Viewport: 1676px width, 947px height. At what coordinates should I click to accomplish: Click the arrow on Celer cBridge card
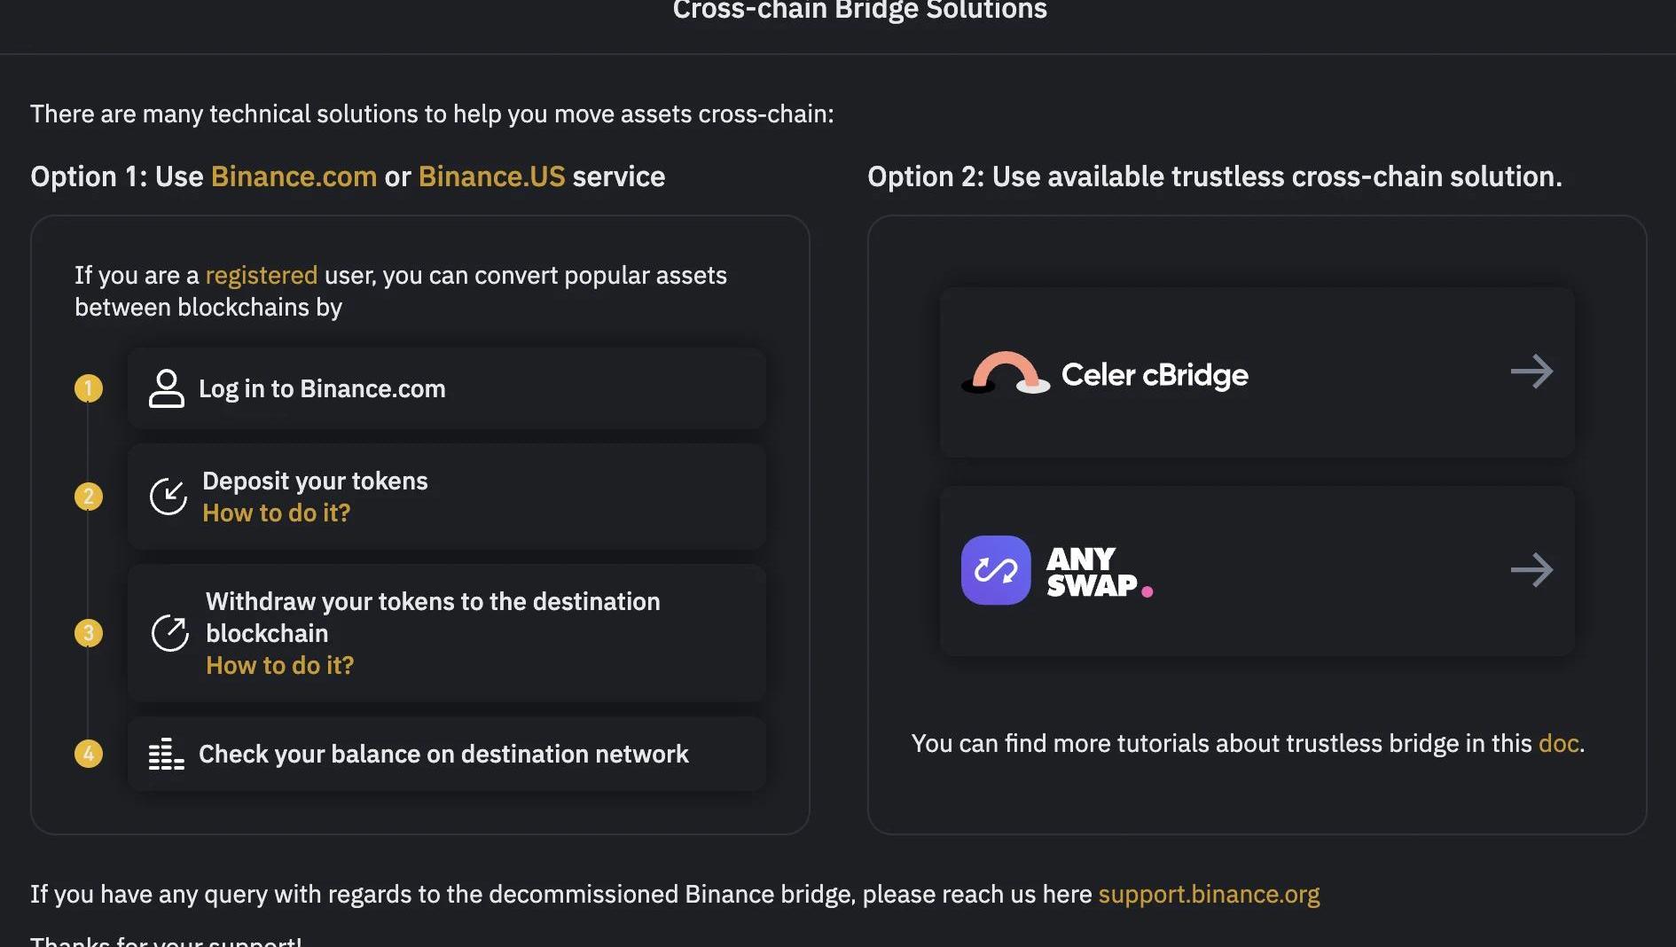(x=1531, y=372)
